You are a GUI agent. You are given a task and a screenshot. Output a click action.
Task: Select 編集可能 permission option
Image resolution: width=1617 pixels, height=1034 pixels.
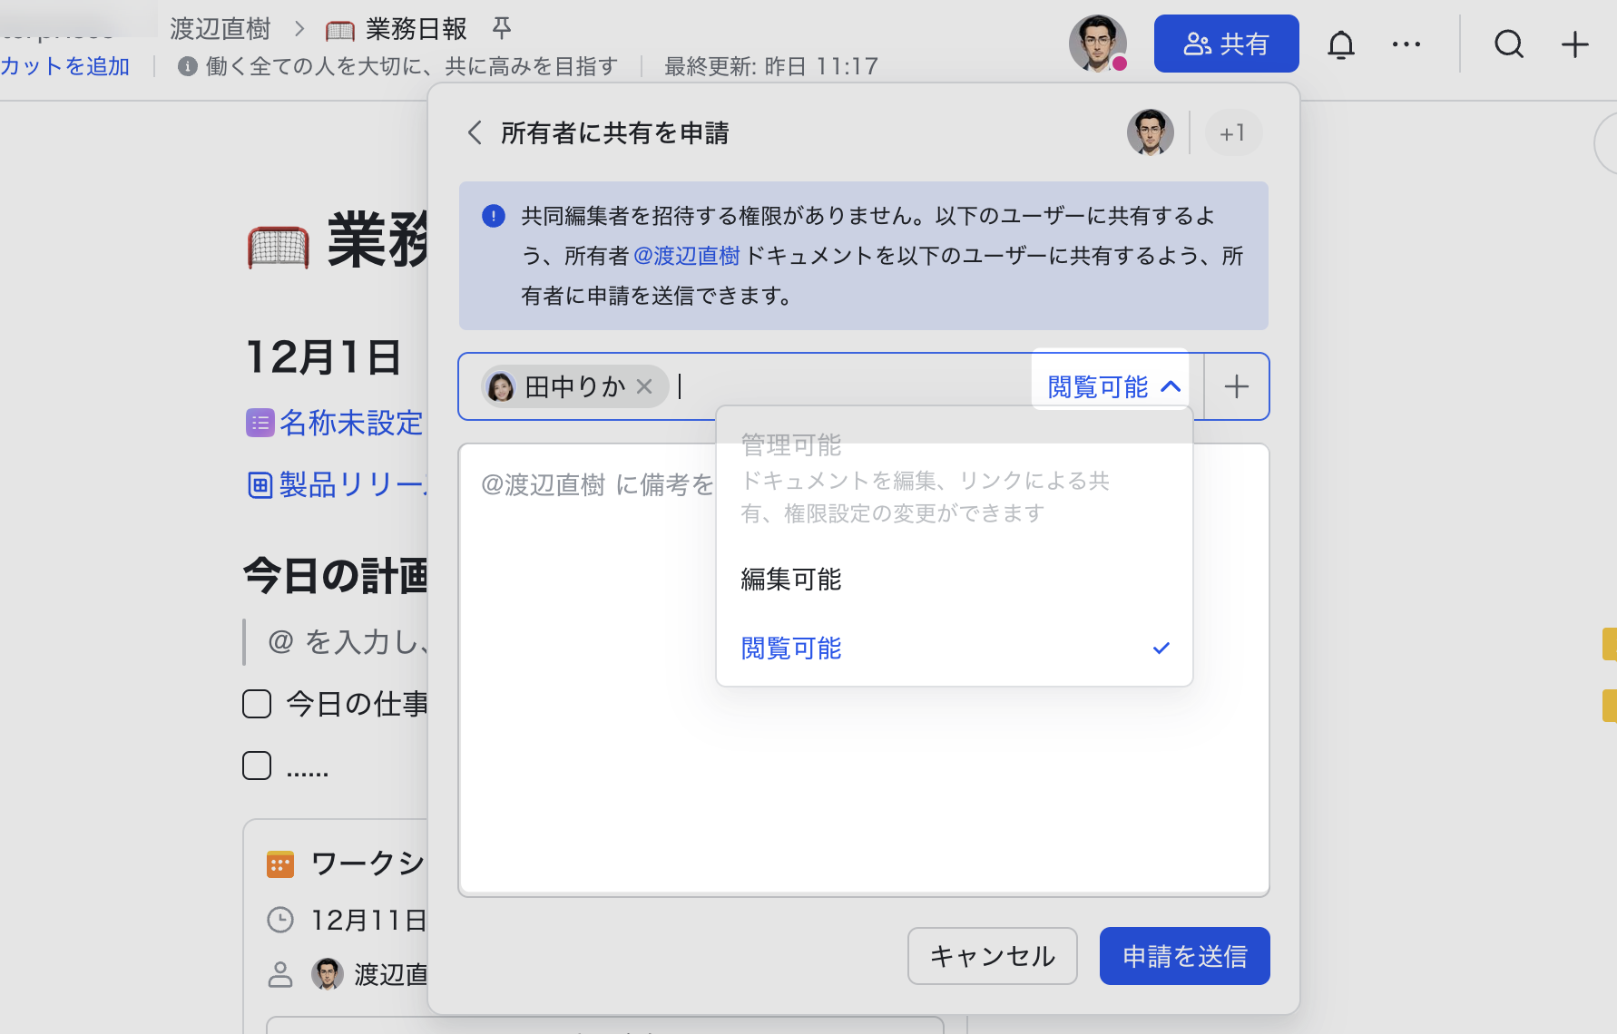tap(791, 580)
